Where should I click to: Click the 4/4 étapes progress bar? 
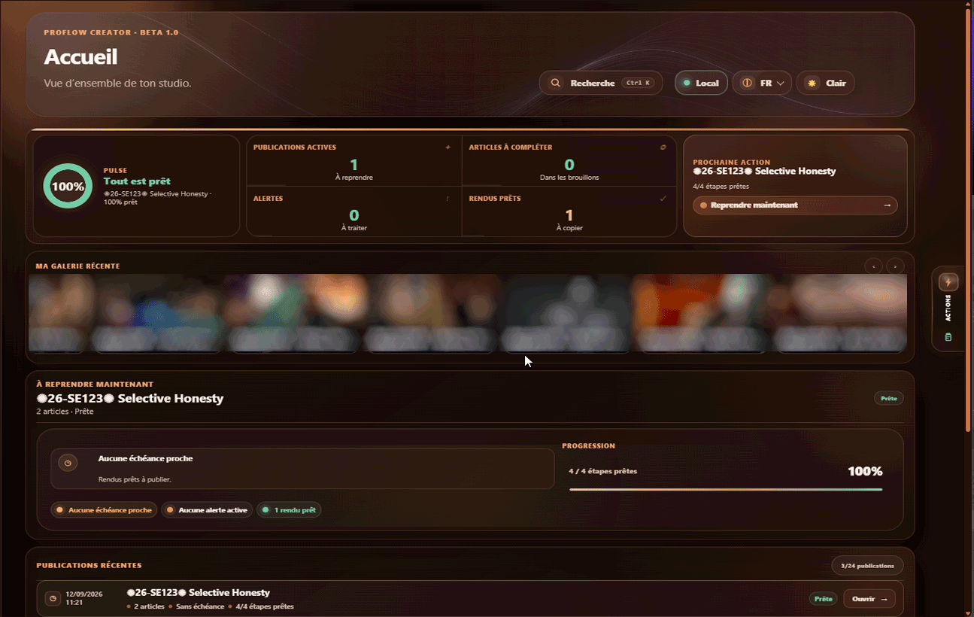point(726,489)
